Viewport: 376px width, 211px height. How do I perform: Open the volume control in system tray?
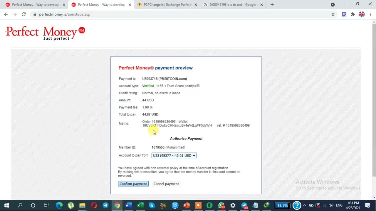coord(331,205)
